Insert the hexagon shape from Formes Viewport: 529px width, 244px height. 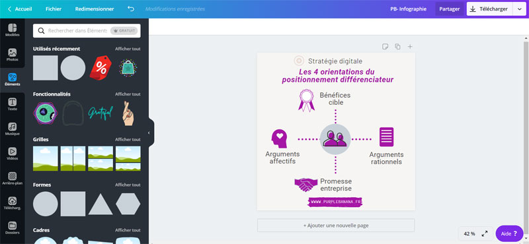128,204
